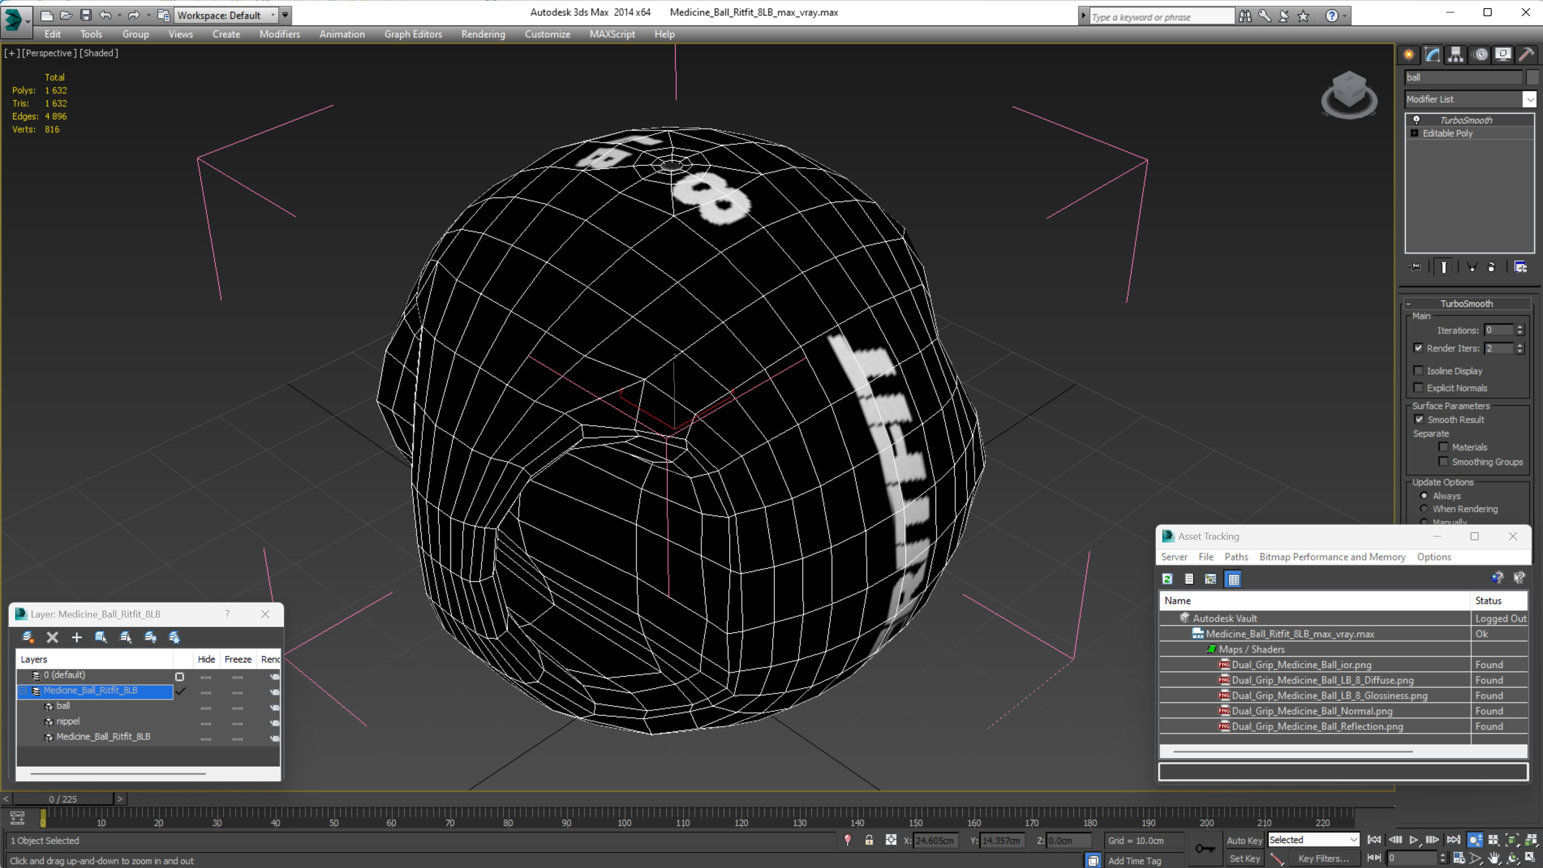Click the Undo arrow icon

105,15
